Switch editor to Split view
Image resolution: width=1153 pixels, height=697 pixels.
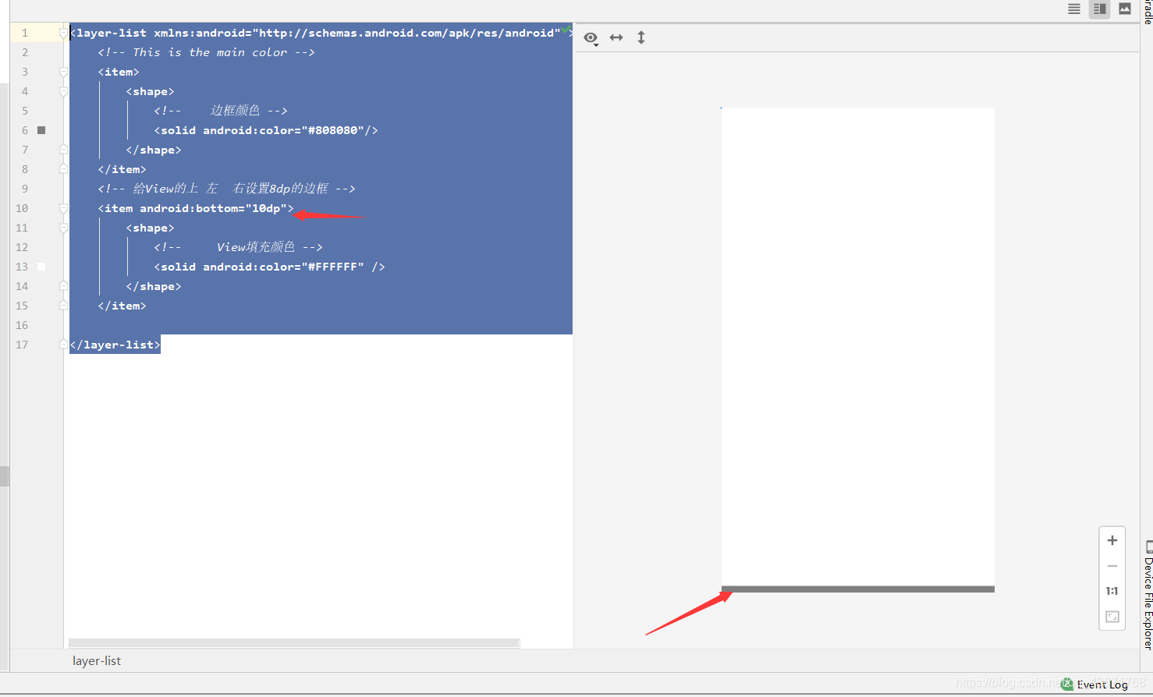pos(1100,9)
